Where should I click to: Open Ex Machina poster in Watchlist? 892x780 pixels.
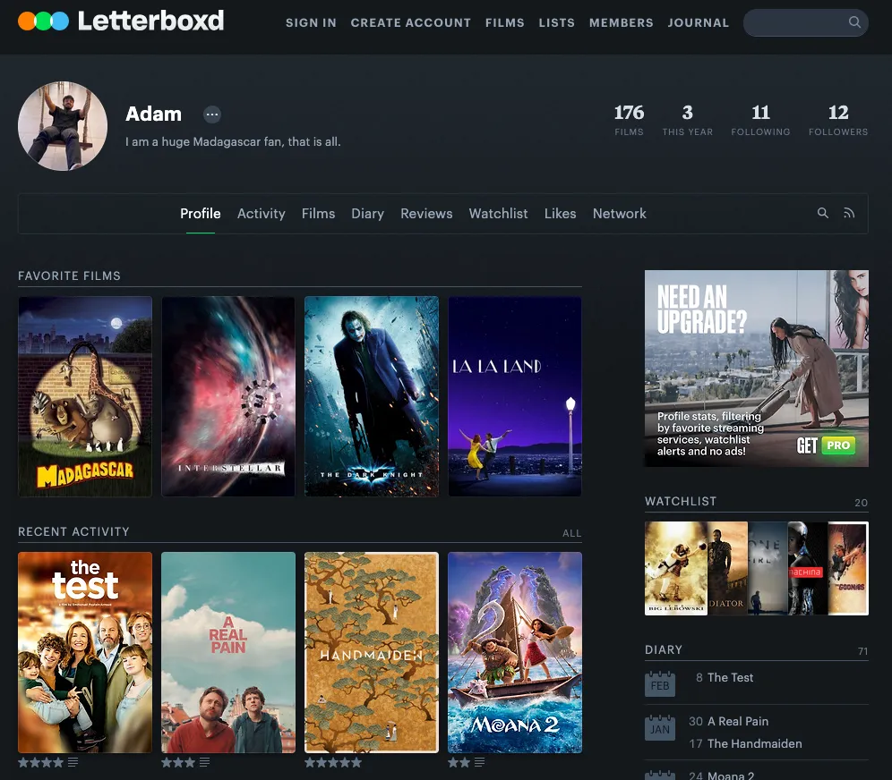click(808, 568)
